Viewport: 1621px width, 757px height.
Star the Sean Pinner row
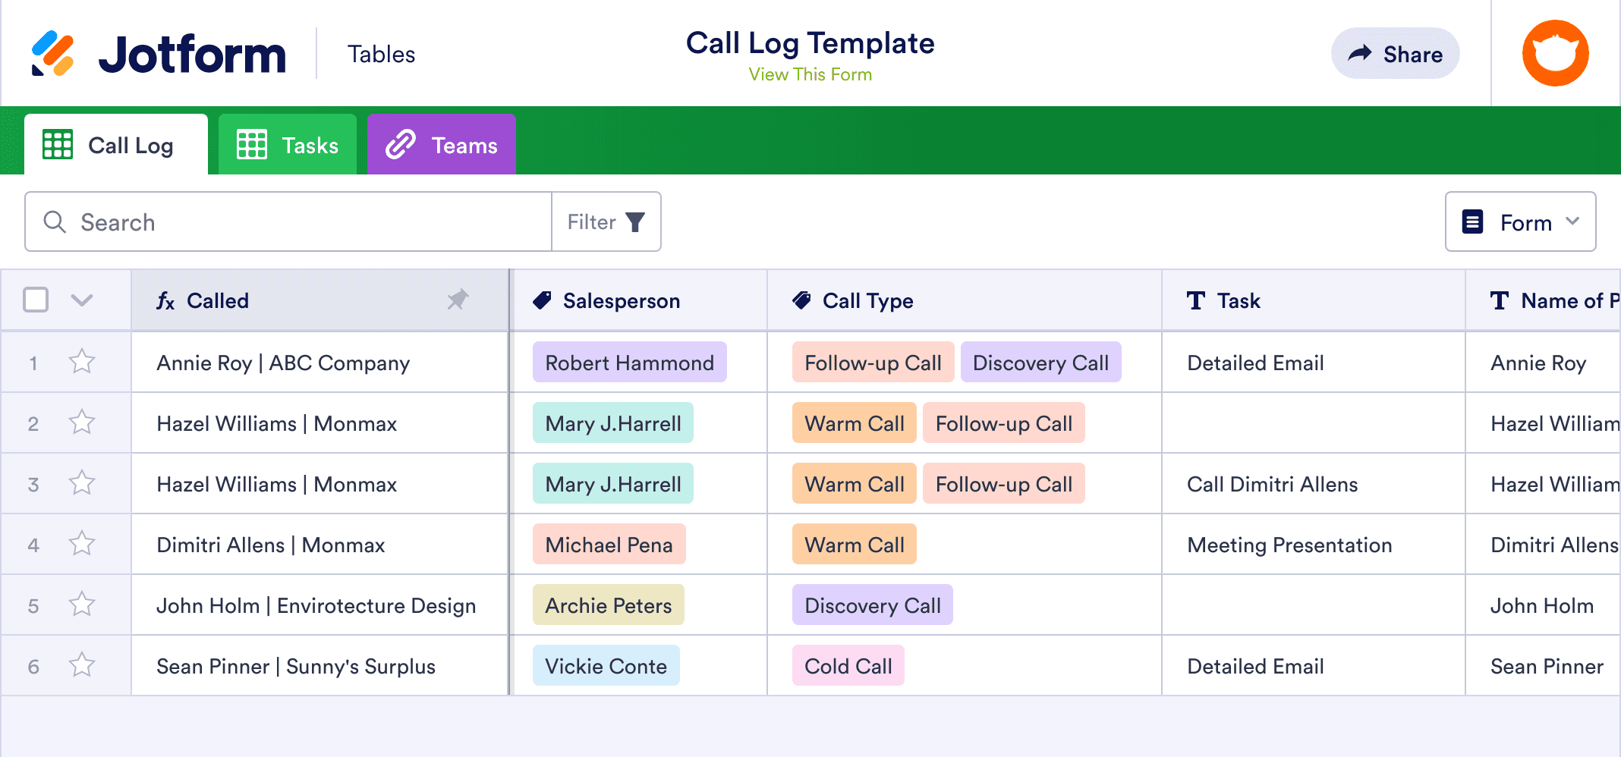click(82, 665)
